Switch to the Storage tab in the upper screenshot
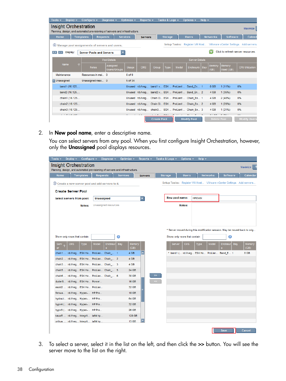286x381 pixels. coord(168,37)
